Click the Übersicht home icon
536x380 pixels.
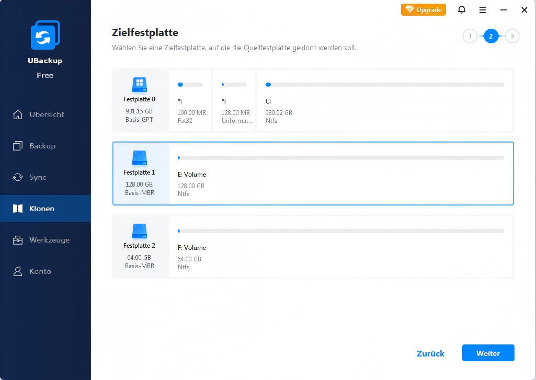pyautogui.click(x=18, y=114)
